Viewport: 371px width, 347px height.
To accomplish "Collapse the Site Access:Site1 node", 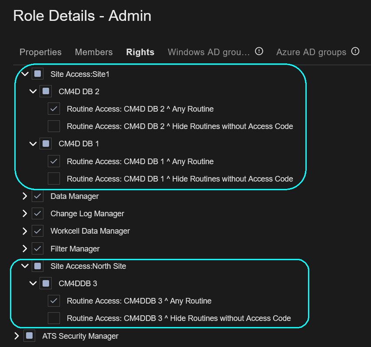I will 25,74.
